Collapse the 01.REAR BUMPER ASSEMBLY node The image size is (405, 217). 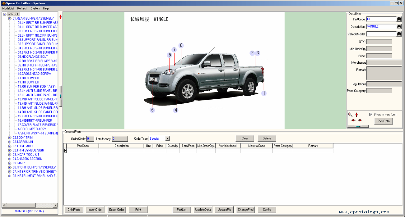(10, 19)
